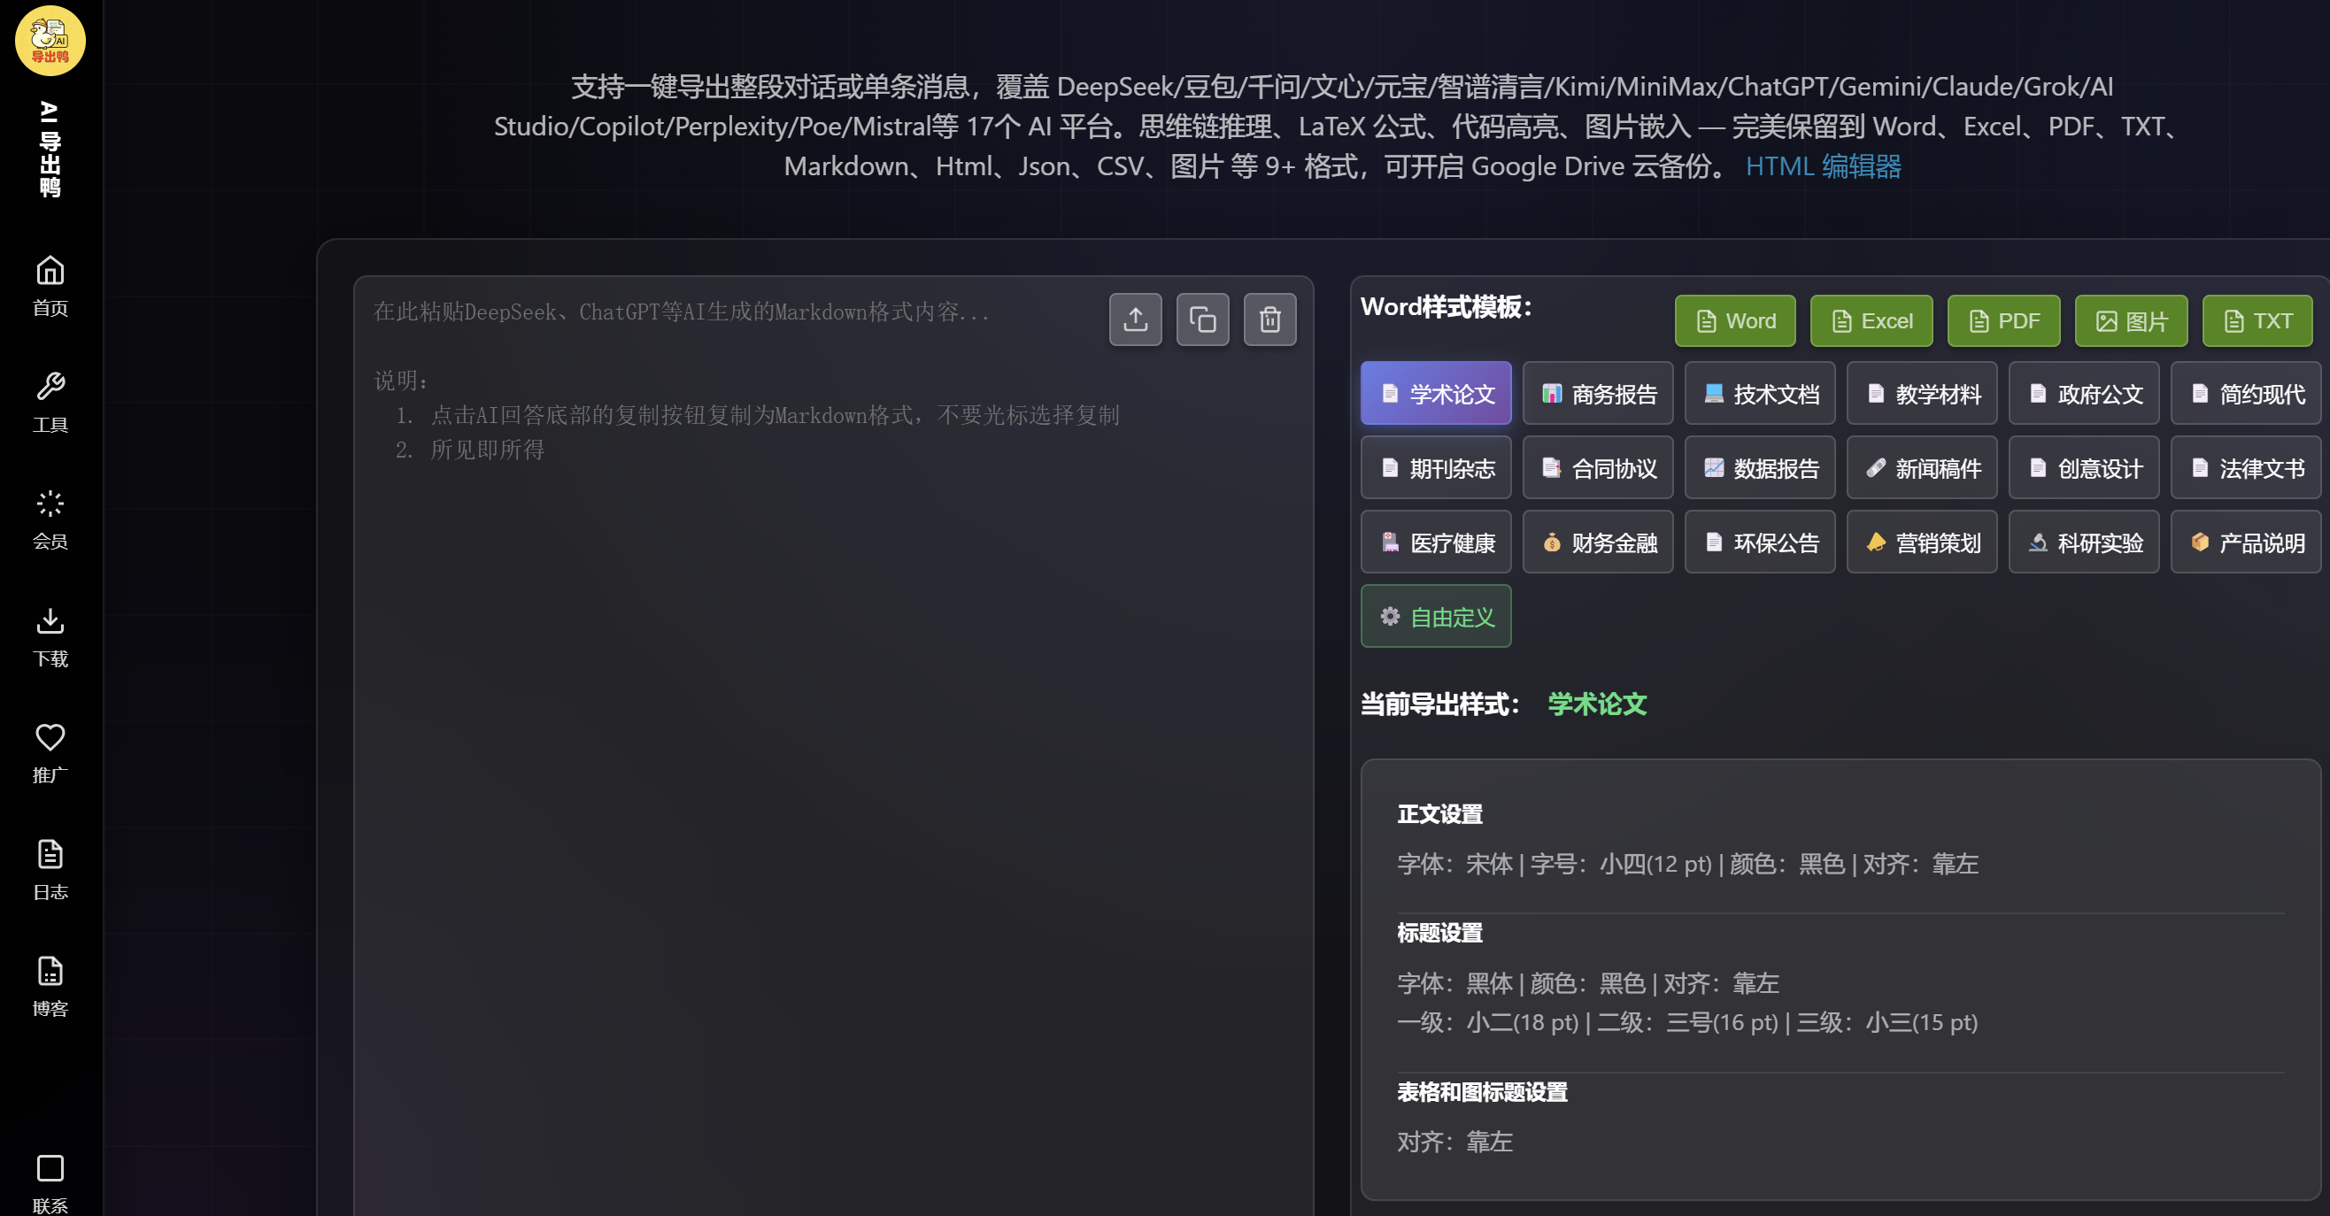Export as PDF file

(2003, 321)
